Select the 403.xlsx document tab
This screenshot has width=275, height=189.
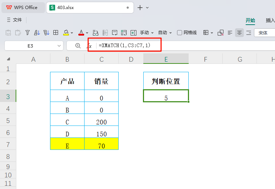coord(90,8)
